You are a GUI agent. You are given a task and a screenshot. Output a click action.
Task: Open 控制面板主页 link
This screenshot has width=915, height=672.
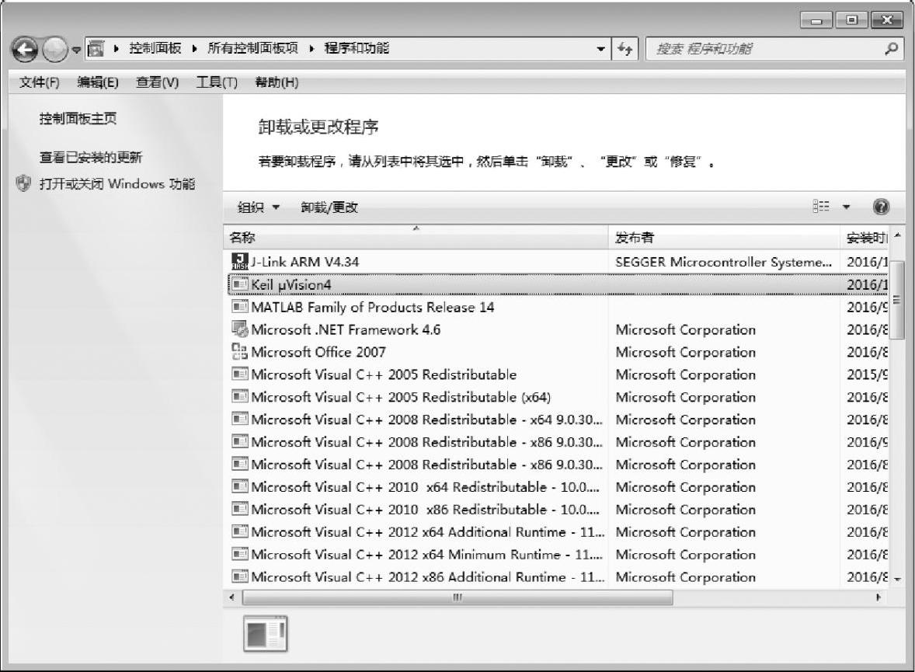[78, 119]
